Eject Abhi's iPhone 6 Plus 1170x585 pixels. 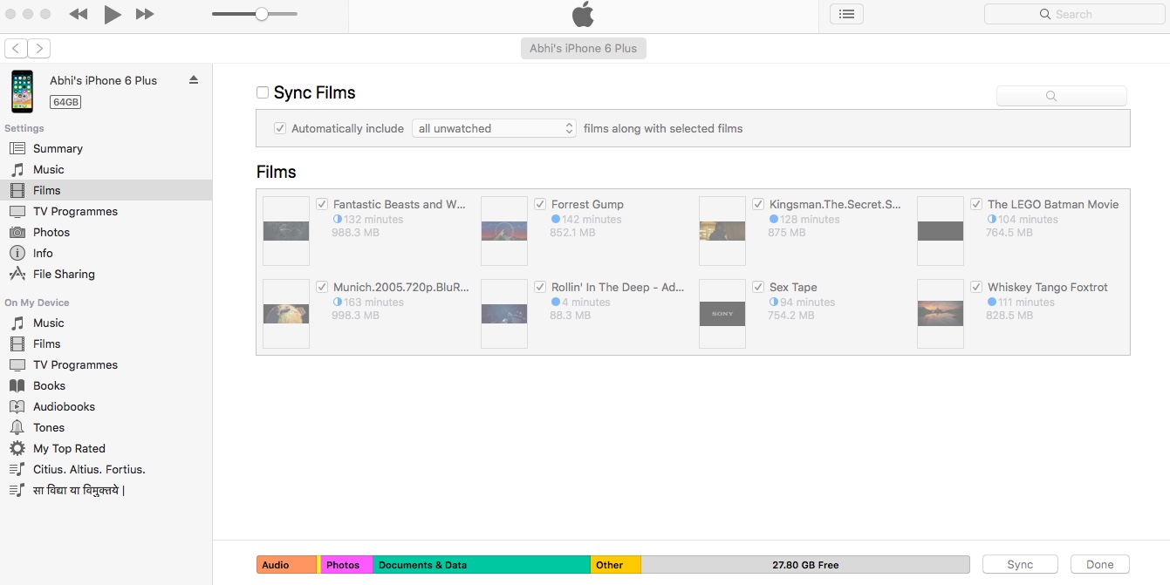click(x=194, y=80)
